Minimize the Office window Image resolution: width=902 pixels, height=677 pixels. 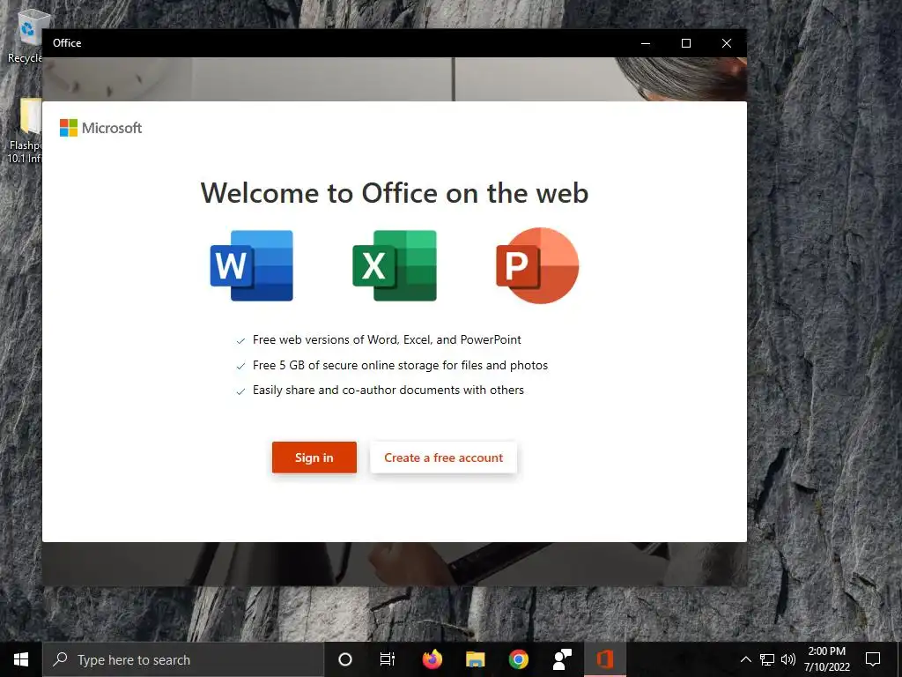(x=646, y=43)
